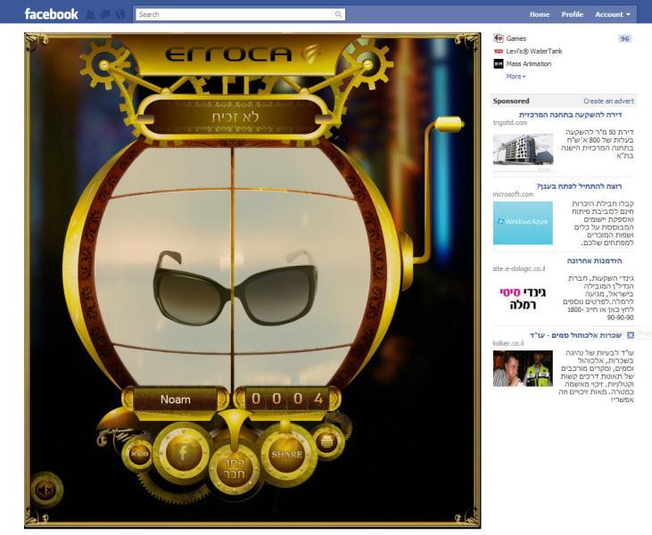Click the Hebrew result message plate
652x535 pixels.
click(x=235, y=117)
